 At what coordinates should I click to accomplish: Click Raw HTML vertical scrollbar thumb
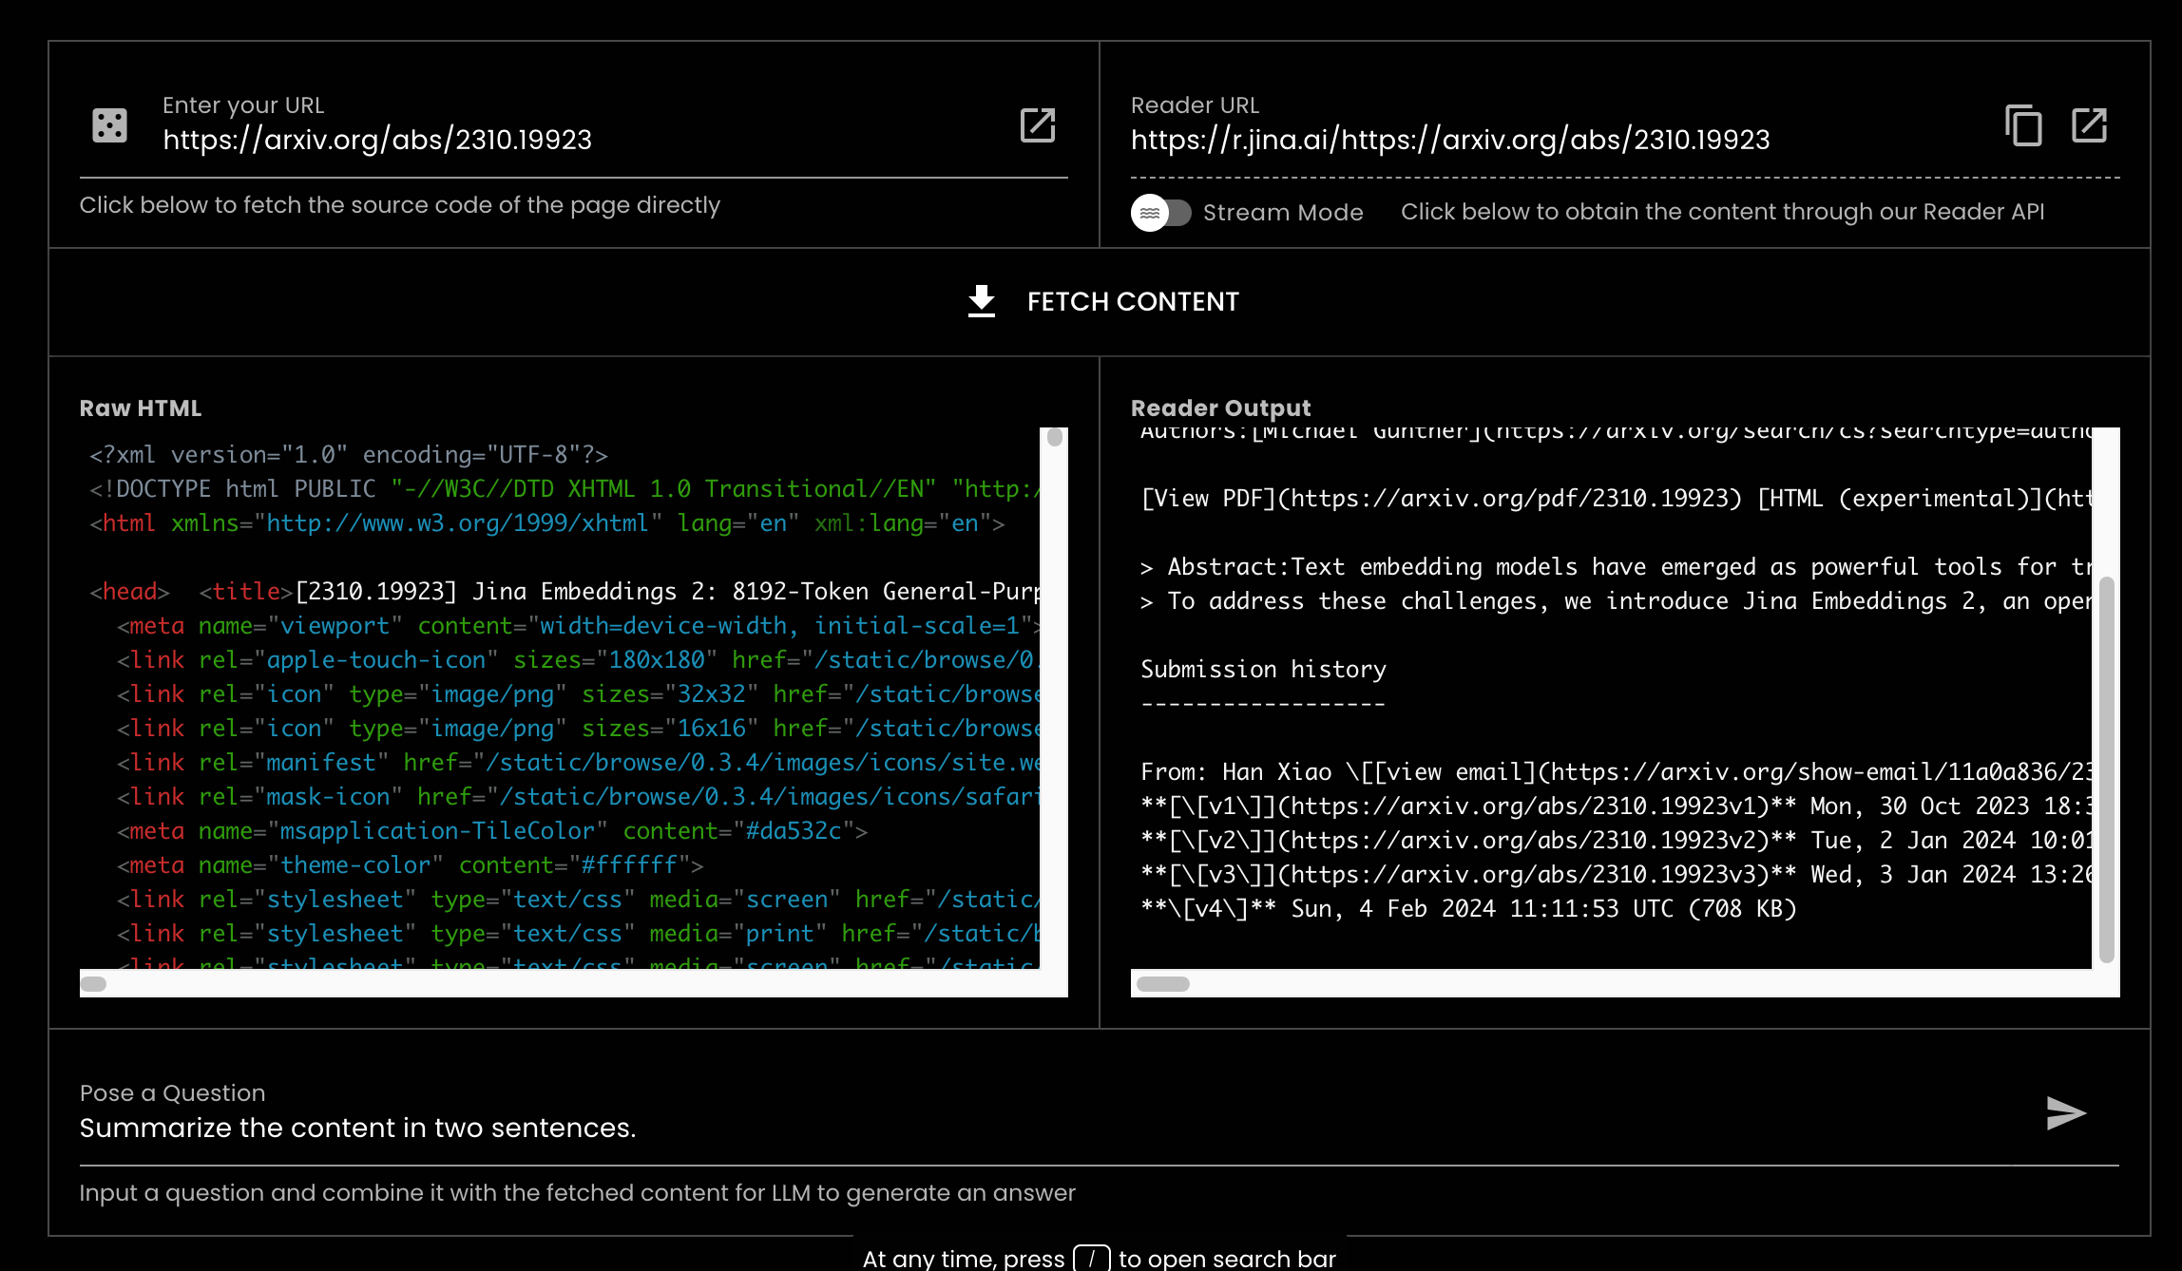click(1054, 438)
